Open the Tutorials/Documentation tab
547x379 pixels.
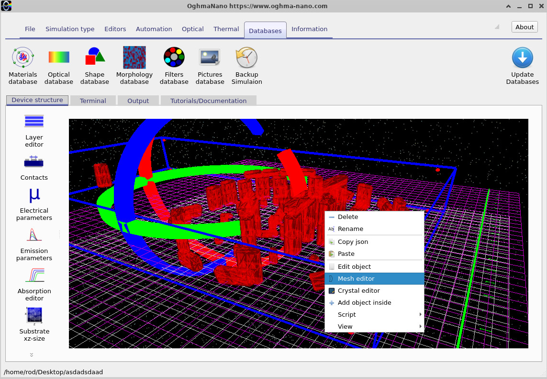208,101
